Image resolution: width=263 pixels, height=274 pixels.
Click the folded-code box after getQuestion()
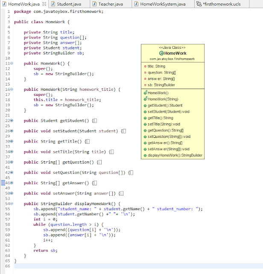(100, 162)
